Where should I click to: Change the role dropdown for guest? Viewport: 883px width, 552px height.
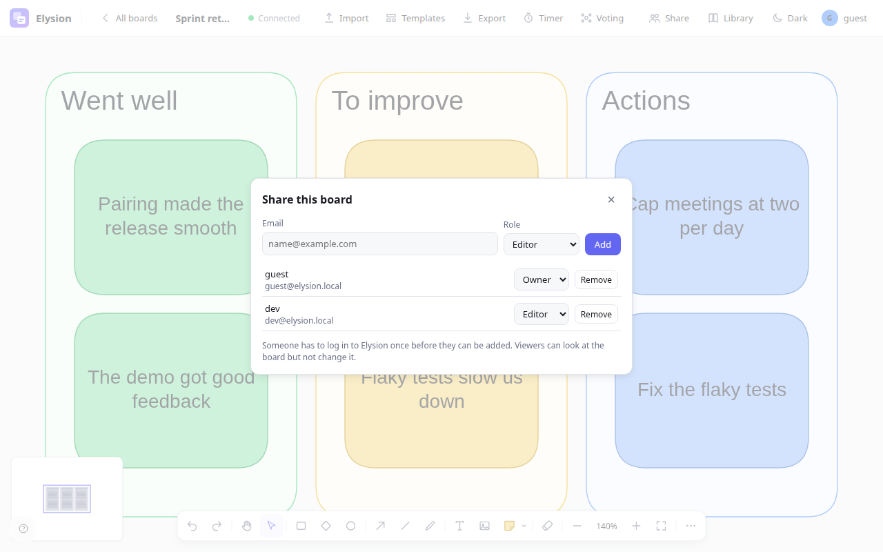542,279
